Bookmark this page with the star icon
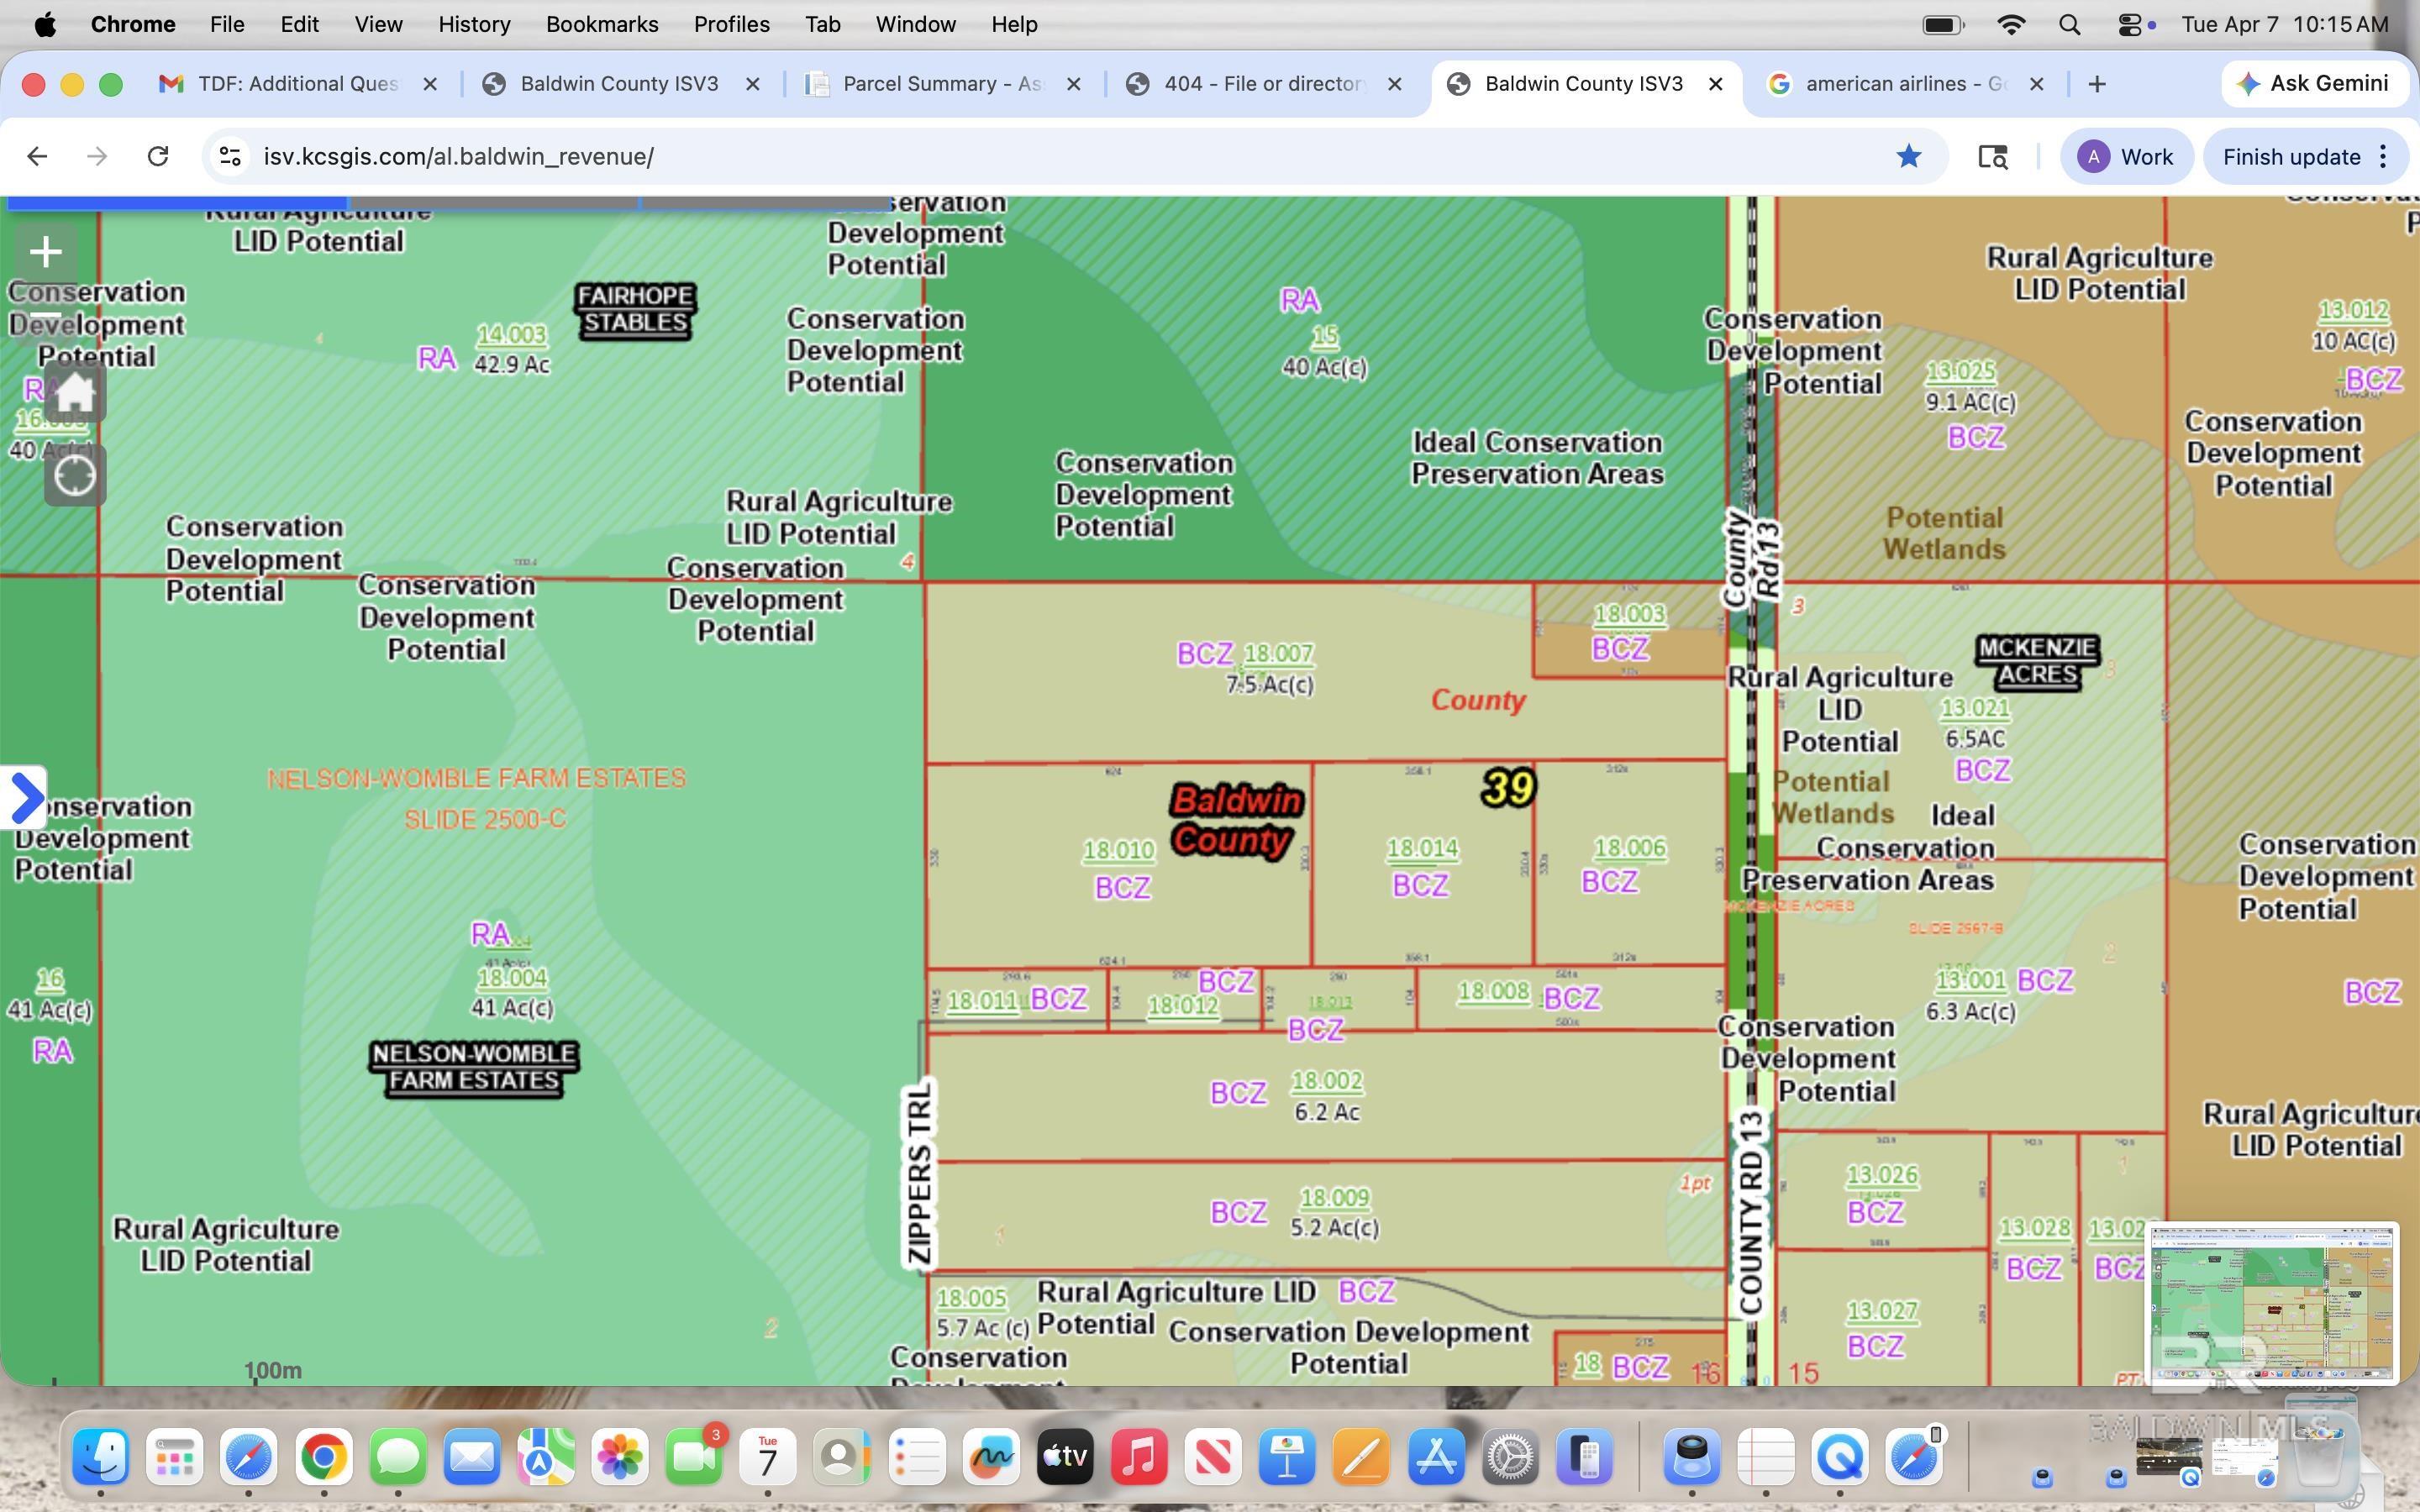 click(x=1908, y=156)
